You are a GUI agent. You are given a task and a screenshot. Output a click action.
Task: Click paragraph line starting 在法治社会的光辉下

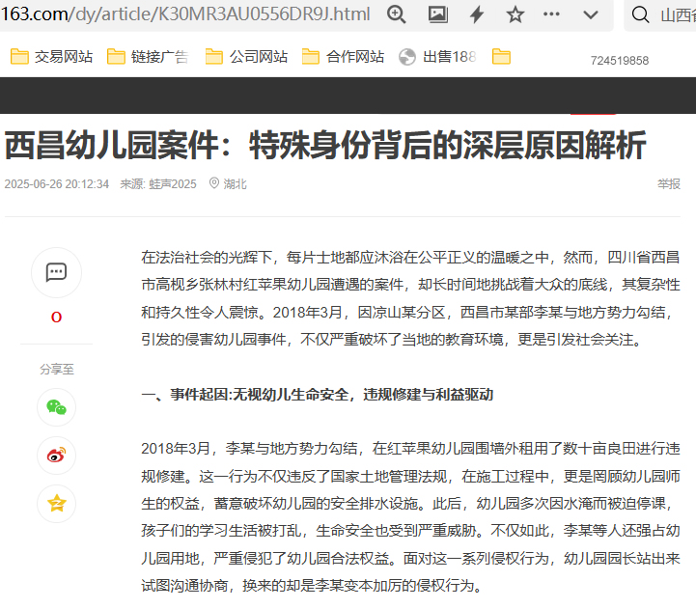[x=410, y=257]
